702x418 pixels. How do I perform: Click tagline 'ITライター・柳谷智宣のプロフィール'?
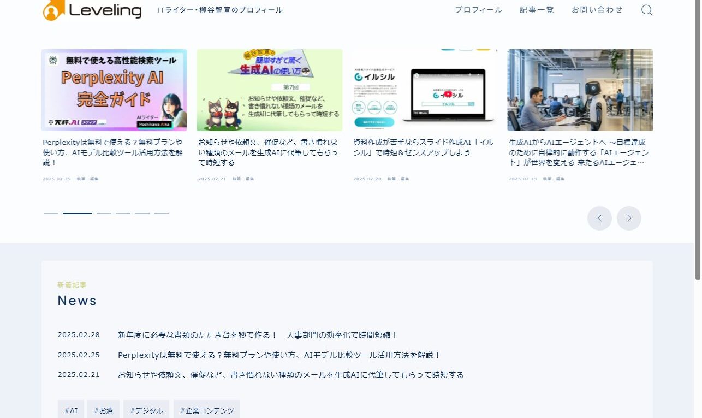coord(220,10)
